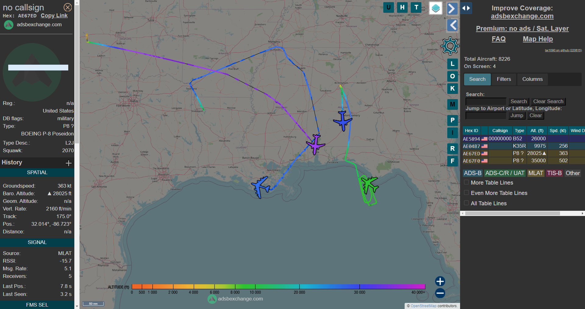
Task: Click the table horizontal scrollbar
Action: coord(512,214)
